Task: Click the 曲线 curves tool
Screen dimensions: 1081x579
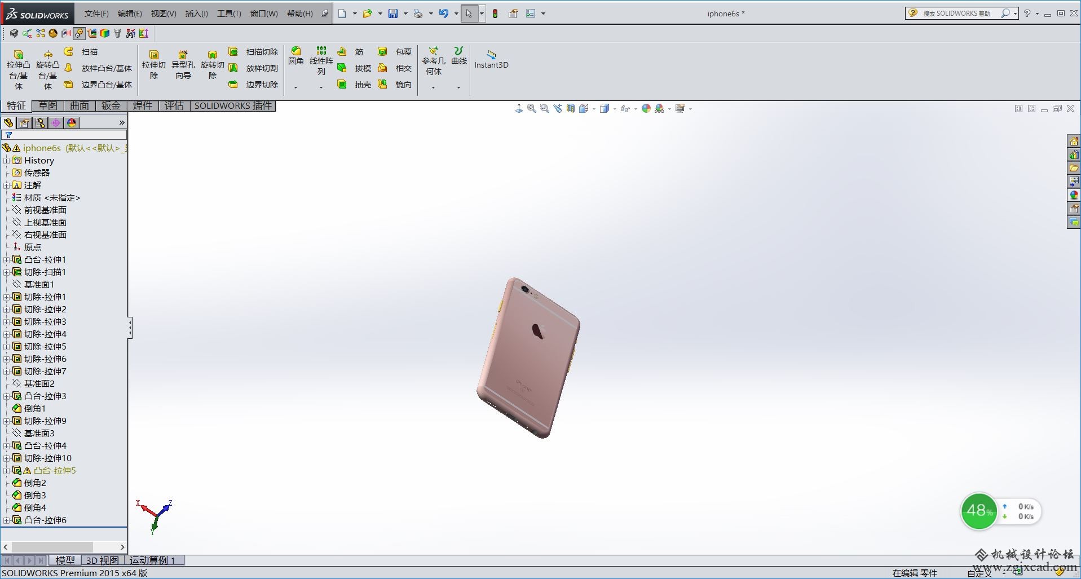Action: [x=458, y=56]
